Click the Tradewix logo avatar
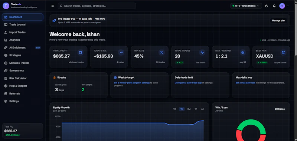Image resolution: width=297 pixels, height=141 pixels. pyautogui.click(x=6, y=6)
